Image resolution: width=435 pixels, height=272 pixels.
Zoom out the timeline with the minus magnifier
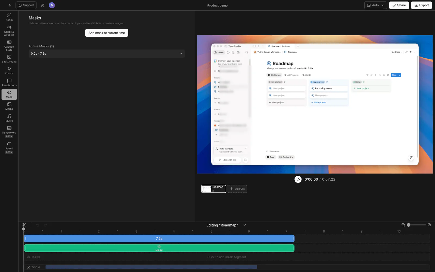(x=403, y=225)
